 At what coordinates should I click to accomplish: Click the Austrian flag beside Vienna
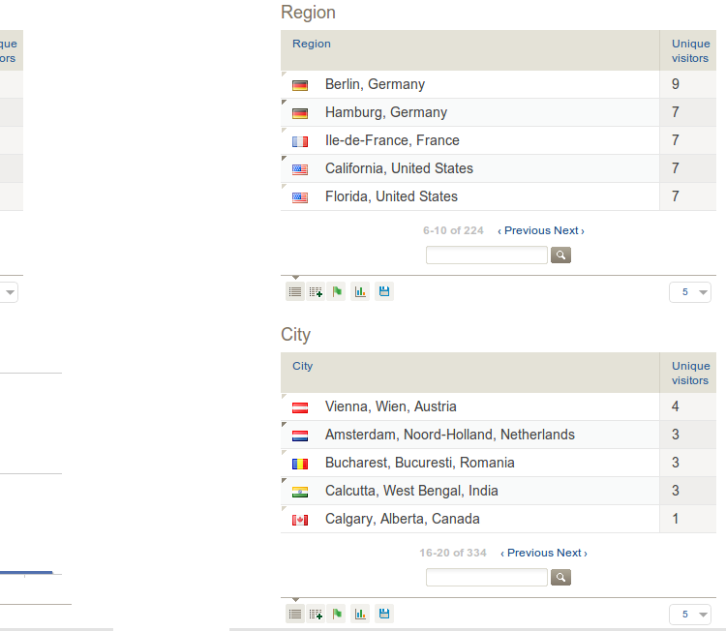pyautogui.click(x=300, y=407)
